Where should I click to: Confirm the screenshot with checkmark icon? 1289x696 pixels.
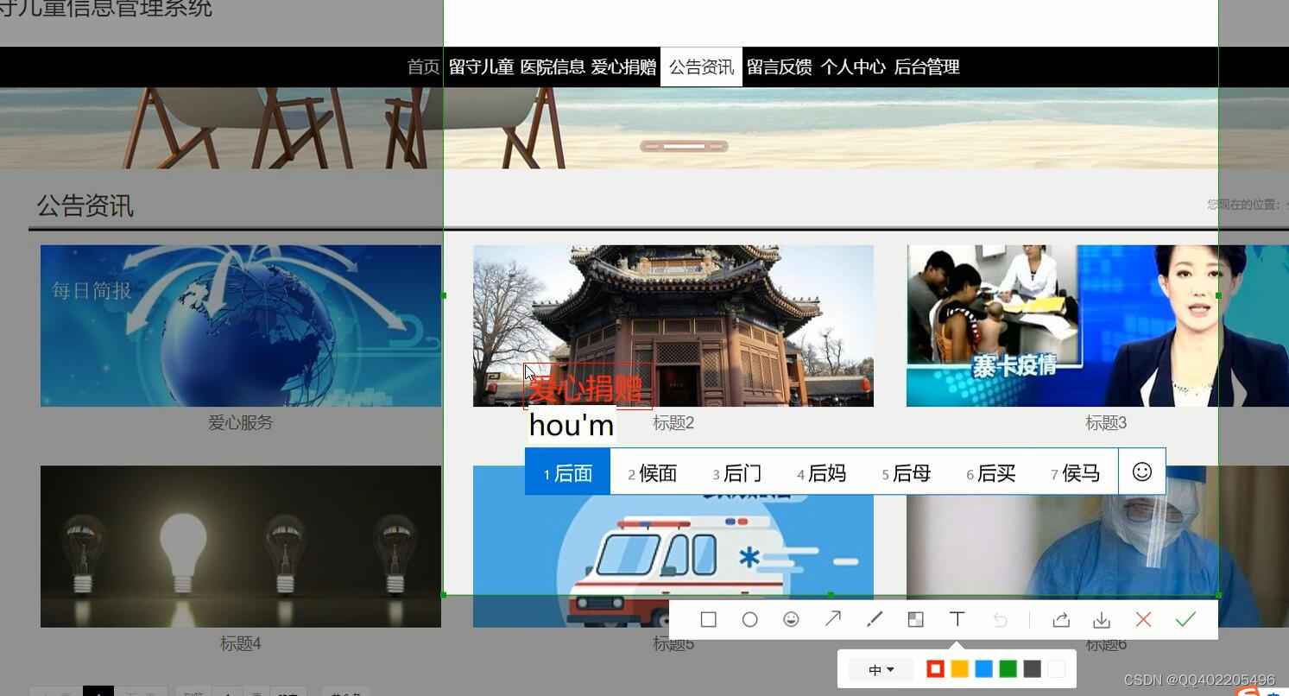(x=1185, y=619)
